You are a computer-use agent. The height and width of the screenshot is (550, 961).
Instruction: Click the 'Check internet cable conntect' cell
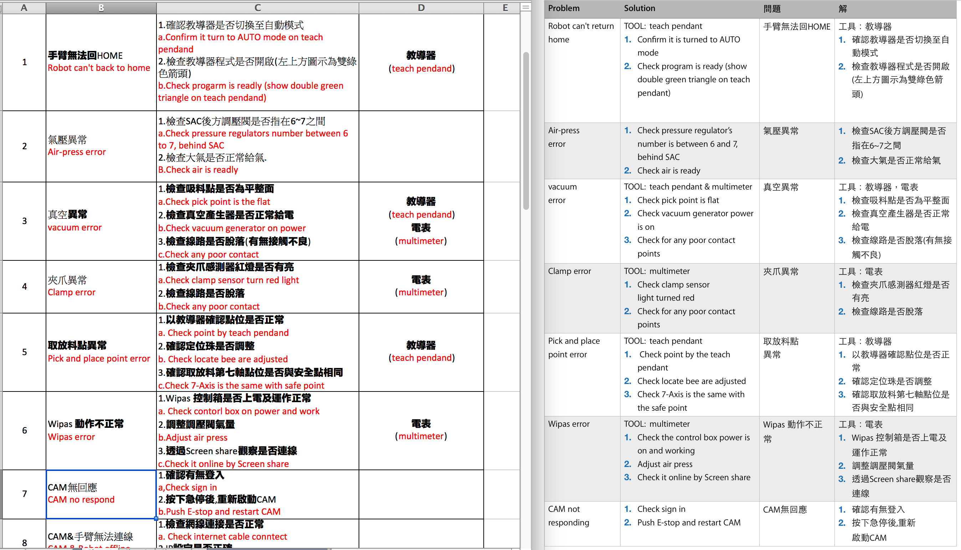point(257,534)
